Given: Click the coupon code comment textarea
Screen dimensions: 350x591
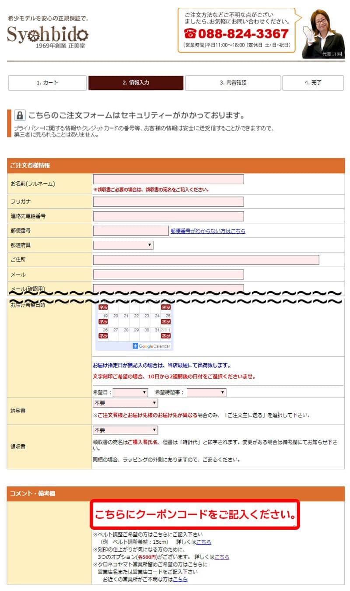Looking at the screenshot, I should (x=195, y=514).
